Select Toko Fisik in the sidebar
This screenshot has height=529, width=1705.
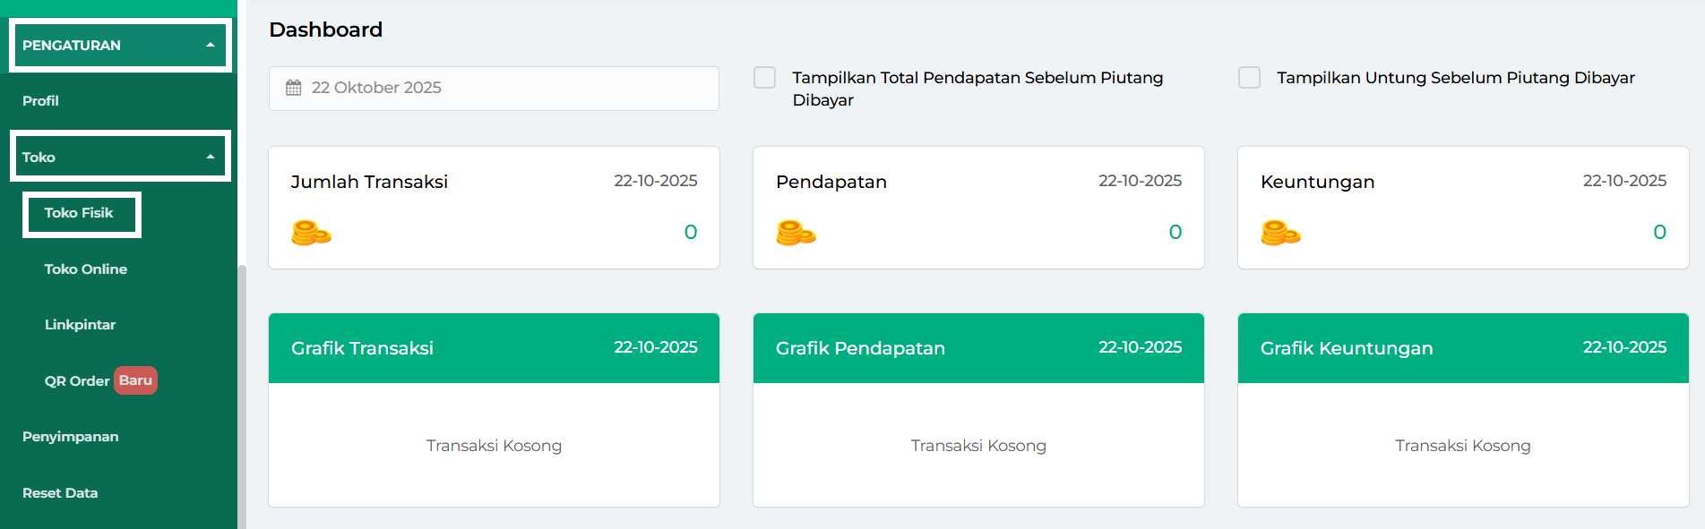(79, 213)
